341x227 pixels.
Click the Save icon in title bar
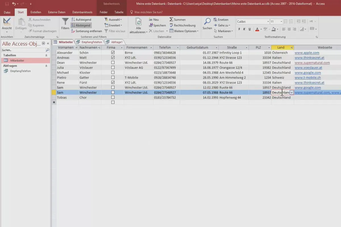point(7,4)
